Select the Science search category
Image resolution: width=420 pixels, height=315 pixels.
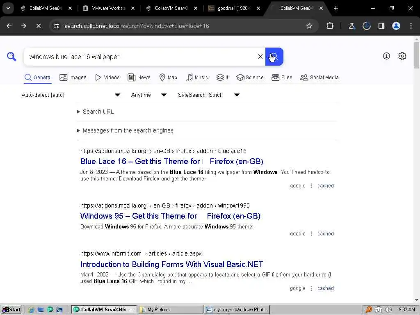(250, 78)
